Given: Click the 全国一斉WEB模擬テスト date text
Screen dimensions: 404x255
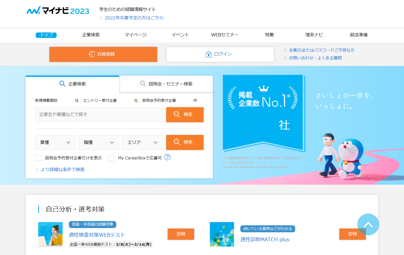Looking at the screenshot, I should click(x=111, y=245).
